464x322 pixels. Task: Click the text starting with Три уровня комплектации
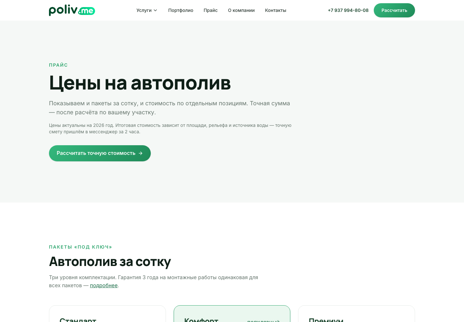(154, 281)
